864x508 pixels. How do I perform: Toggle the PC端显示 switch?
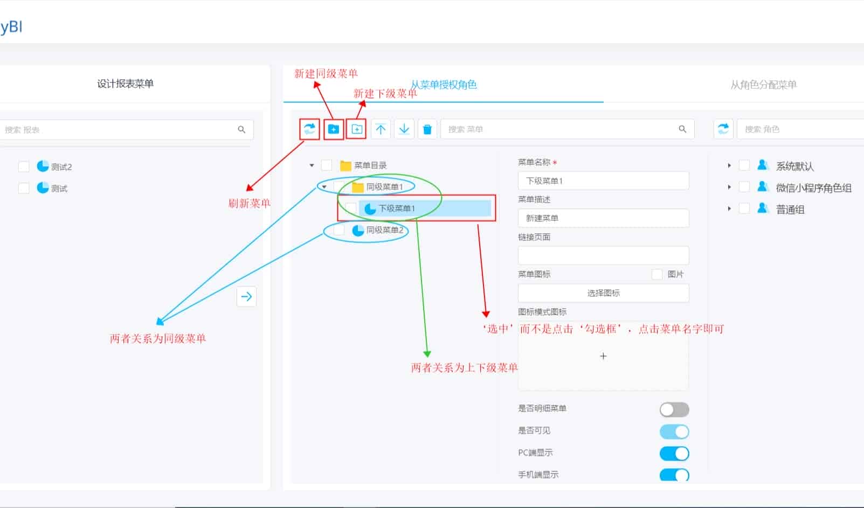point(674,454)
